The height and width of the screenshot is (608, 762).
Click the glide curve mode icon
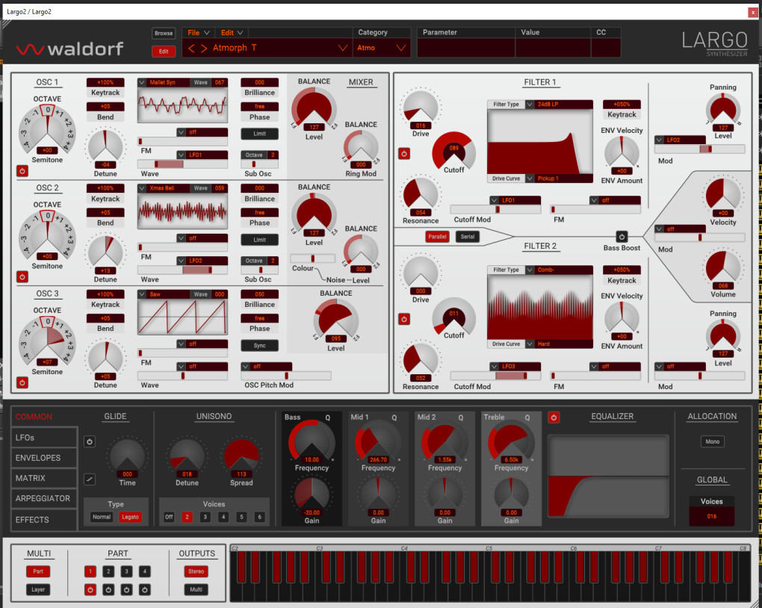click(x=90, y=480)
